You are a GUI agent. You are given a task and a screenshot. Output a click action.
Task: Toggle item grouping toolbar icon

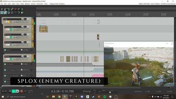click(5, 13)
